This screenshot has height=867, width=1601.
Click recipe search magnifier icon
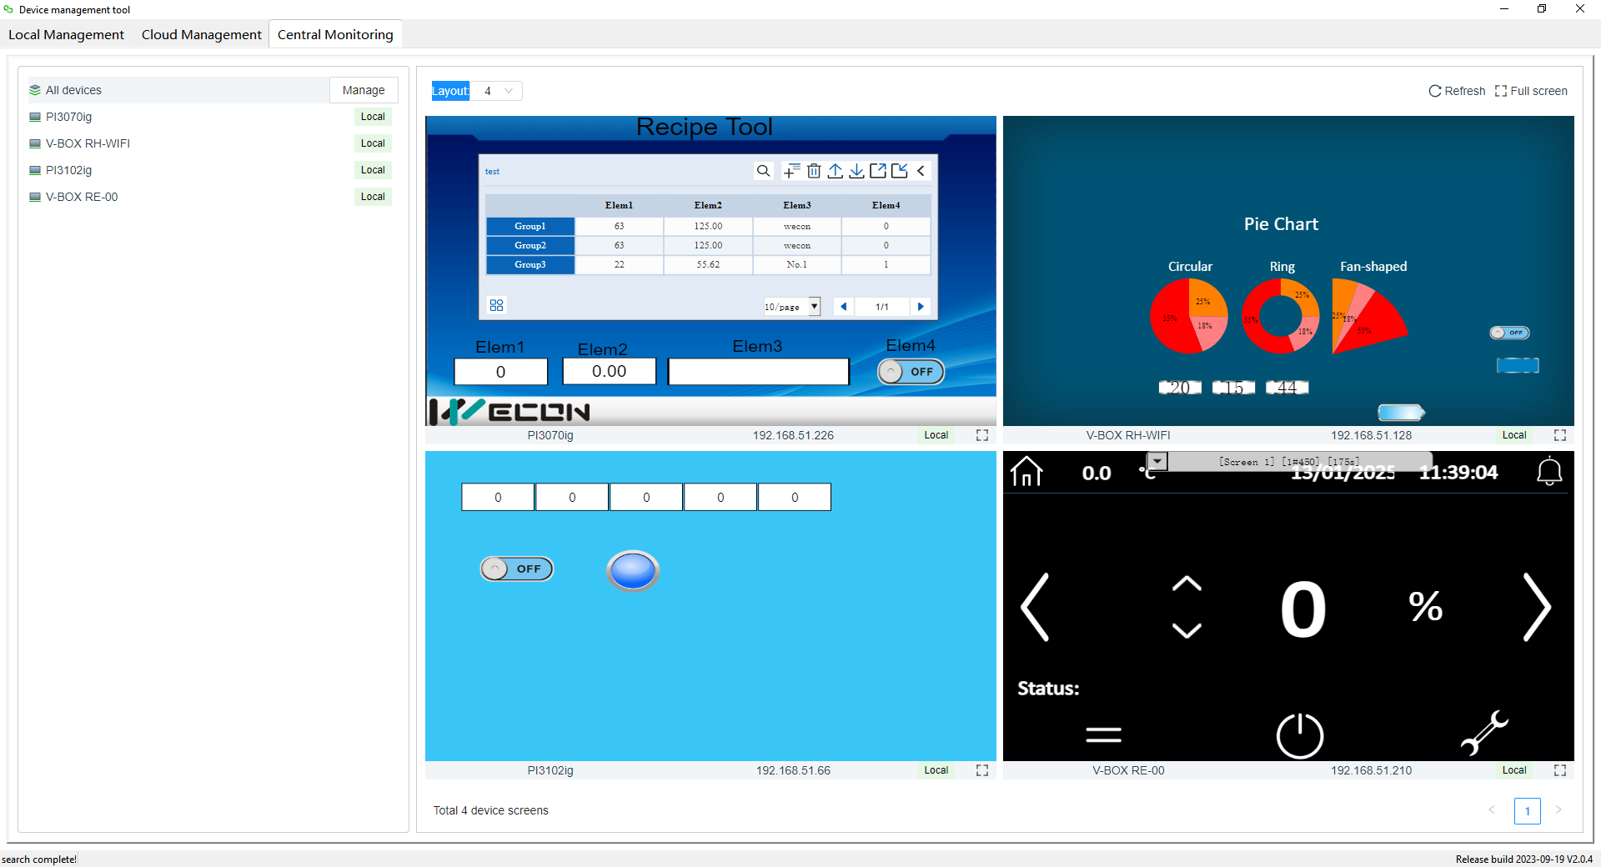click(763, 171)
